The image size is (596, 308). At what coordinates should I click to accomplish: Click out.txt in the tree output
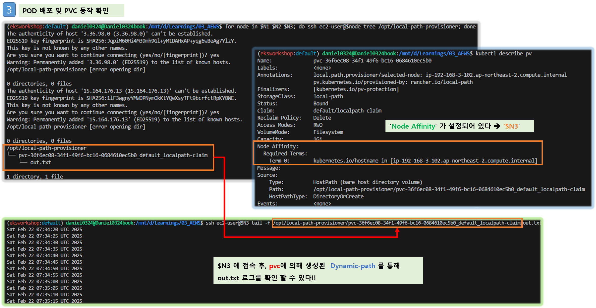[x=40, y=162]
